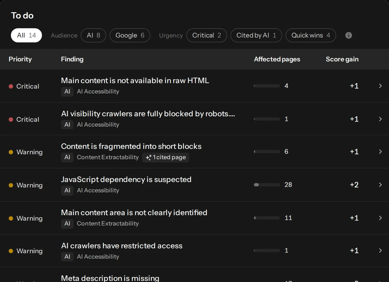Click AI badge under 'JavaScript dependency is suspected'
The image size is (389, 282).
[67, 190]
